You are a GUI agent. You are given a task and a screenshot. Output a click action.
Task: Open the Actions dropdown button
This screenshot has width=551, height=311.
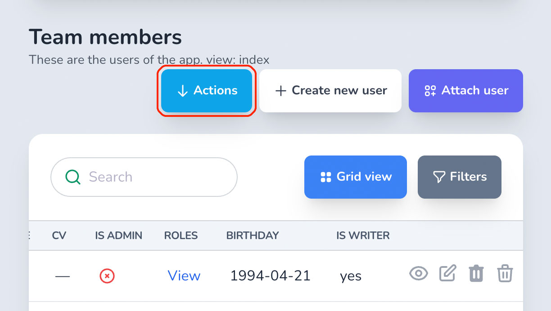(207, 91)
